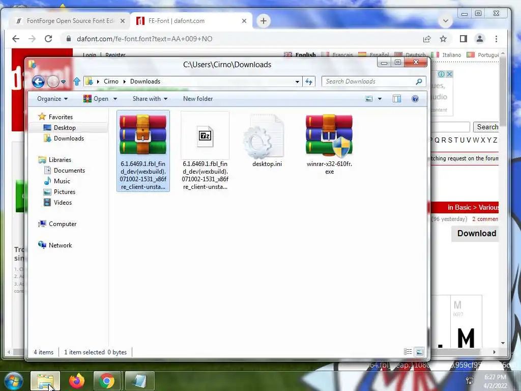Click the Explorer Back arrow button
The image size is (521, 391).
(x=38, y=81)
